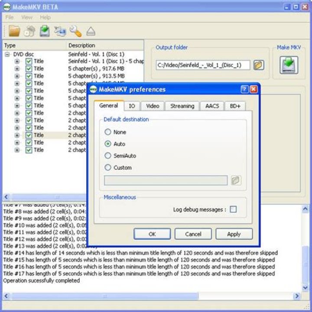Screen dimensions: 312x312
Task: Expand the Seinfeld - Vol. 1 (Disc 1) - 5 chap Title row
Action: 17,61
